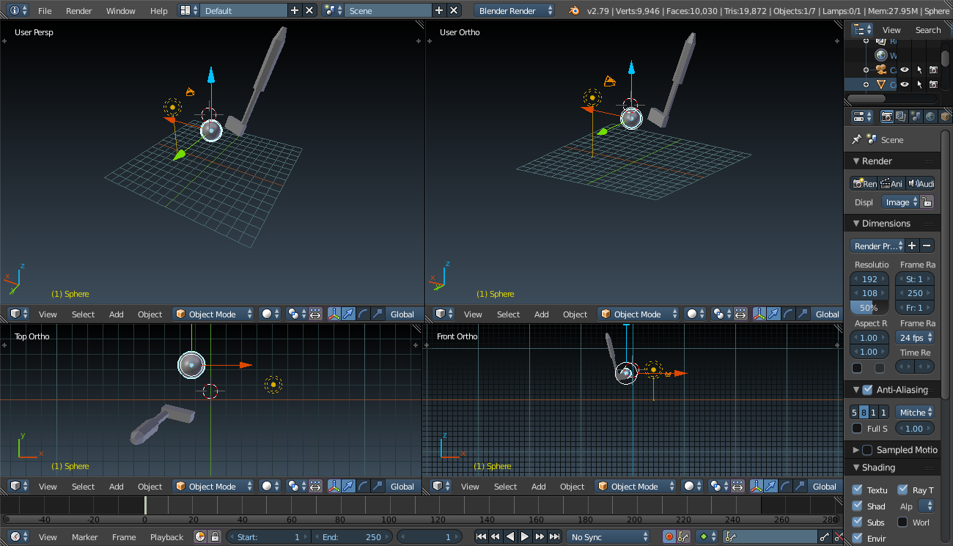Open Object properties with the cube icon
Screen dimensions: 953x546
944,116
